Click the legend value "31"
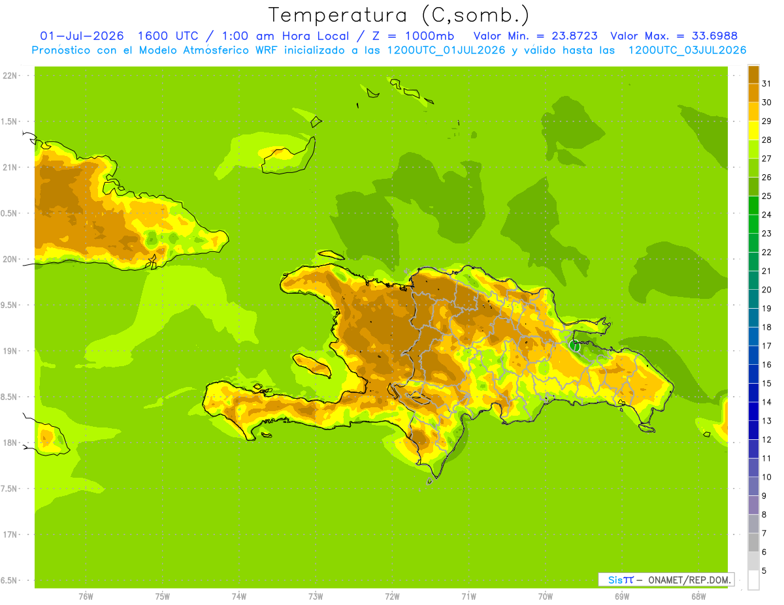Screen dimensions: 784x605 767,84
